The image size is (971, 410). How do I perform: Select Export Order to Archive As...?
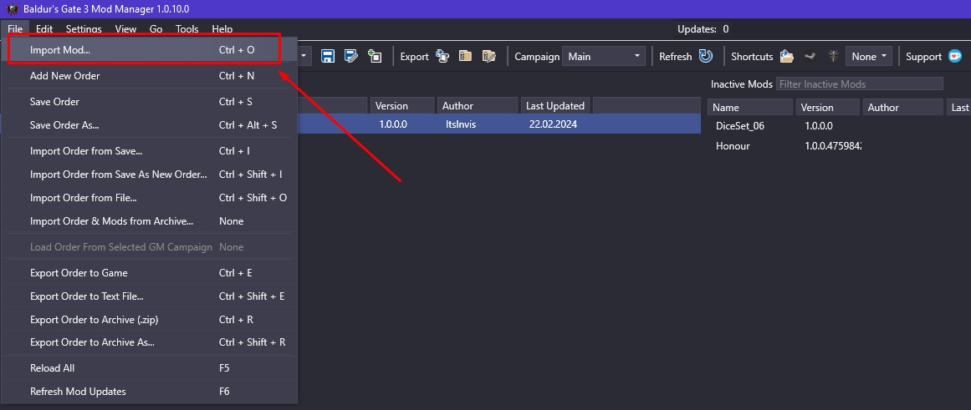[149, 342]
